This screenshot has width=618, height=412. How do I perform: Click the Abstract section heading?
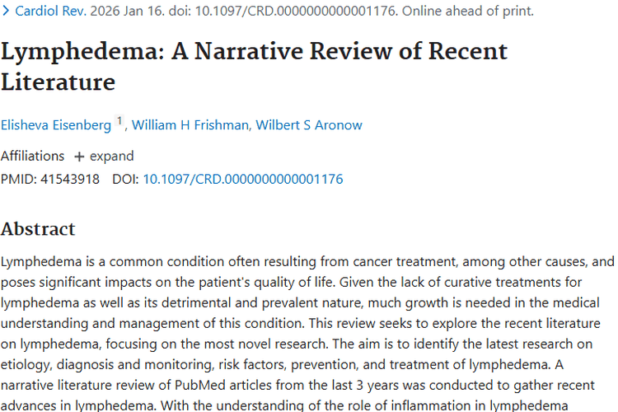(x=38, y=228)
